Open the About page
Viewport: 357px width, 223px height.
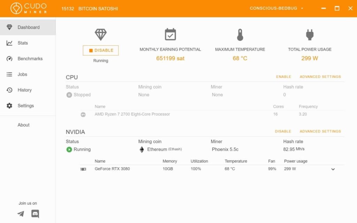coord(23,125)
